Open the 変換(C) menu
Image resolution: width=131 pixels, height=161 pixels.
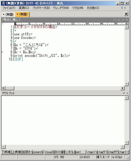[24, 8]
